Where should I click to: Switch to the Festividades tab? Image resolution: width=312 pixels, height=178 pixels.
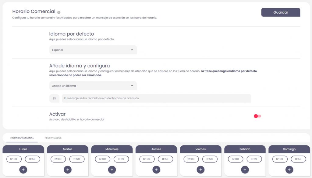(53, 138)
